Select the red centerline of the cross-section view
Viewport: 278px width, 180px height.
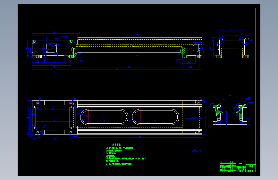230,117
